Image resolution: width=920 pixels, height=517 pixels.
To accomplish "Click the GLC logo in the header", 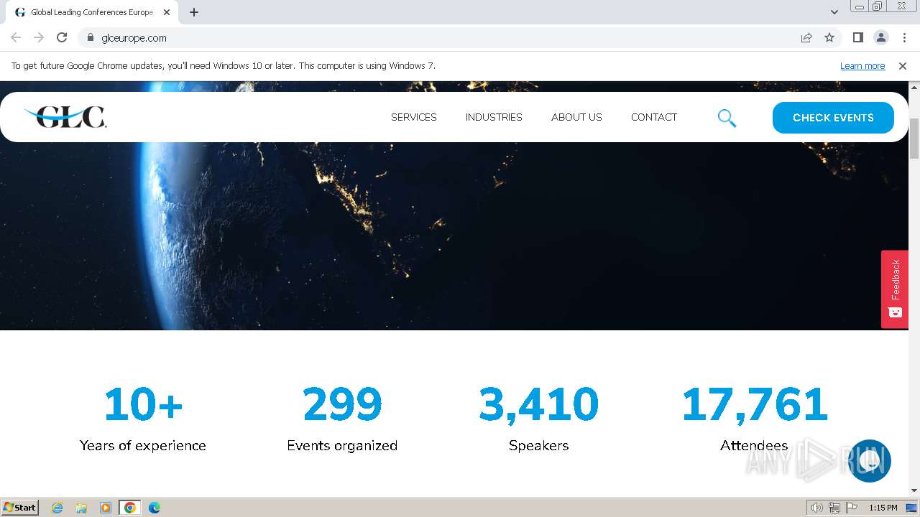I will [65, 116].
